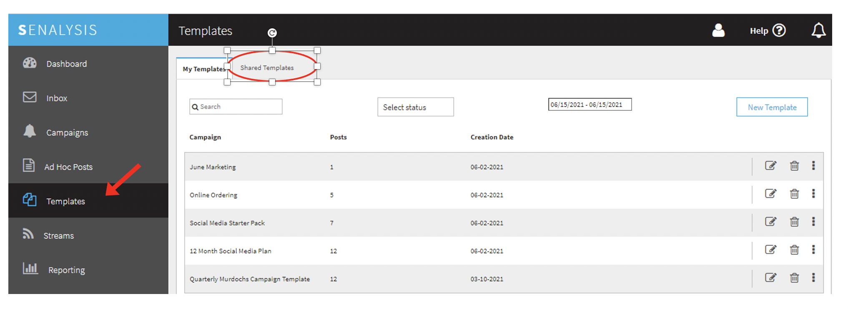The width and height of the screenshot is (848, 309).
Task: Open the Select status dropdown
Action: click(416, 107)
